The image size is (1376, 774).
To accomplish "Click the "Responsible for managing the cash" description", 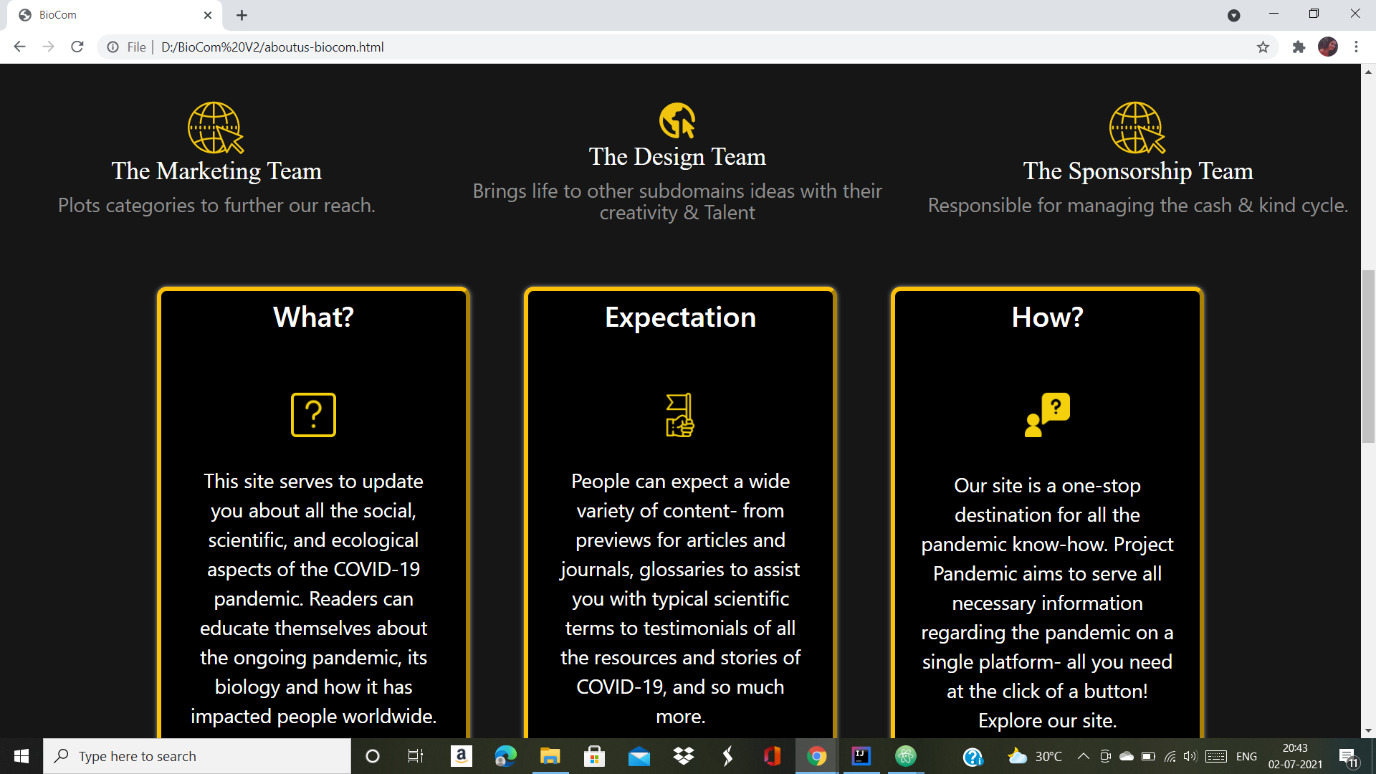I will [x=1138, y=206].
